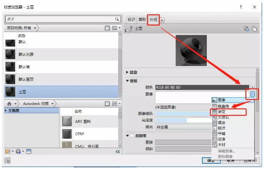Screen dimensions: 264x170
Task: Choose 图像 from the texture menu
Action: [233, 100]
